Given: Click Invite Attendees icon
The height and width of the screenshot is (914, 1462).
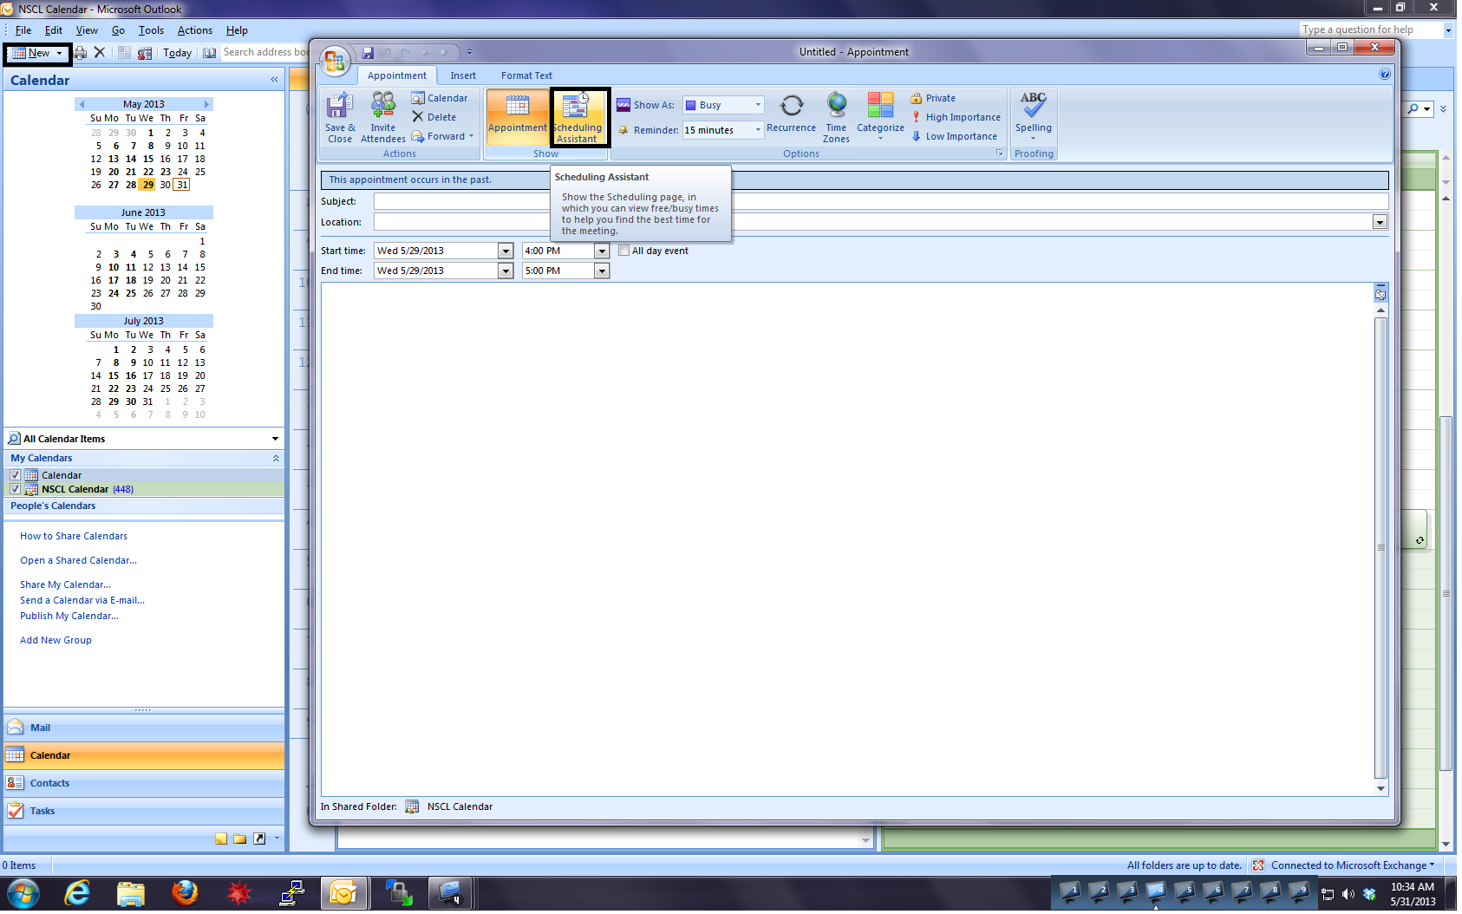Looking at the screenshot, I should pos(382,116).
